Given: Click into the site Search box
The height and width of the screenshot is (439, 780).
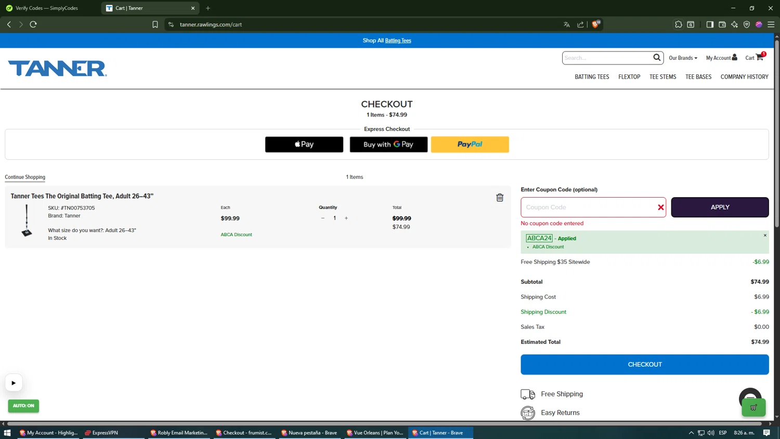Looking at the screenshot, I should tap(607, 58).
